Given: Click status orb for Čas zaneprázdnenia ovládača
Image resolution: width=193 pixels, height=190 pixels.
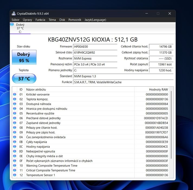Looking at the screenshot, I should (15, 137).
